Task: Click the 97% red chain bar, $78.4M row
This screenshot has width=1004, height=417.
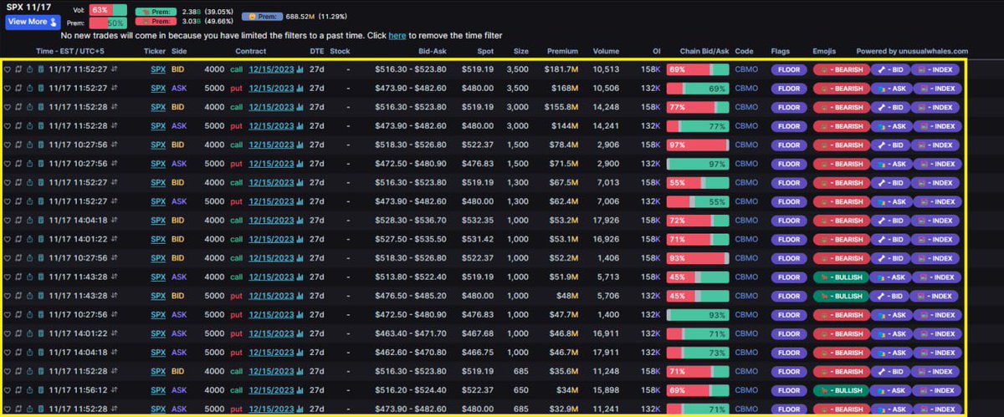Action: (x=697, y=145)
